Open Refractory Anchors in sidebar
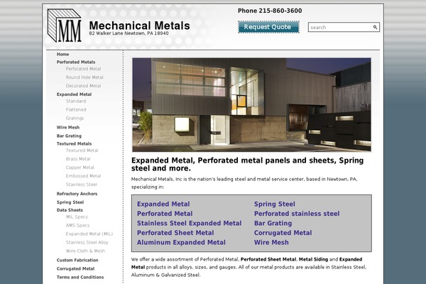The image size is (426, 284). click(77, 194)
